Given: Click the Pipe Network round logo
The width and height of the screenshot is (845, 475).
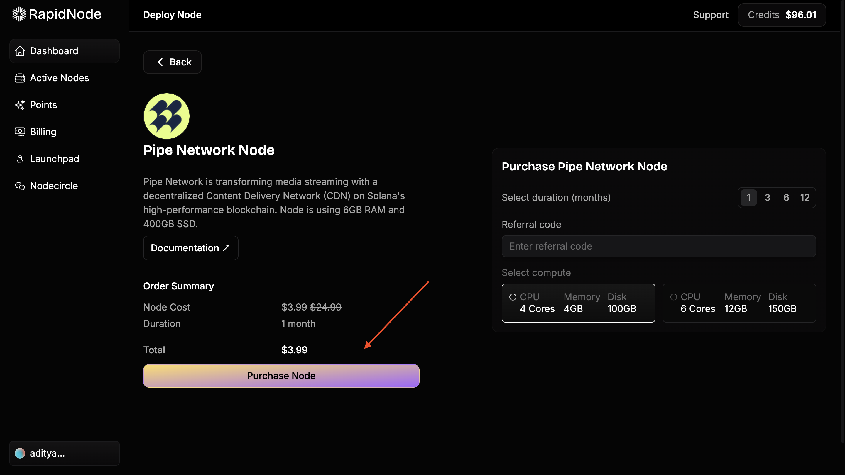Looking at the screenshot, I should pos(167,116).
